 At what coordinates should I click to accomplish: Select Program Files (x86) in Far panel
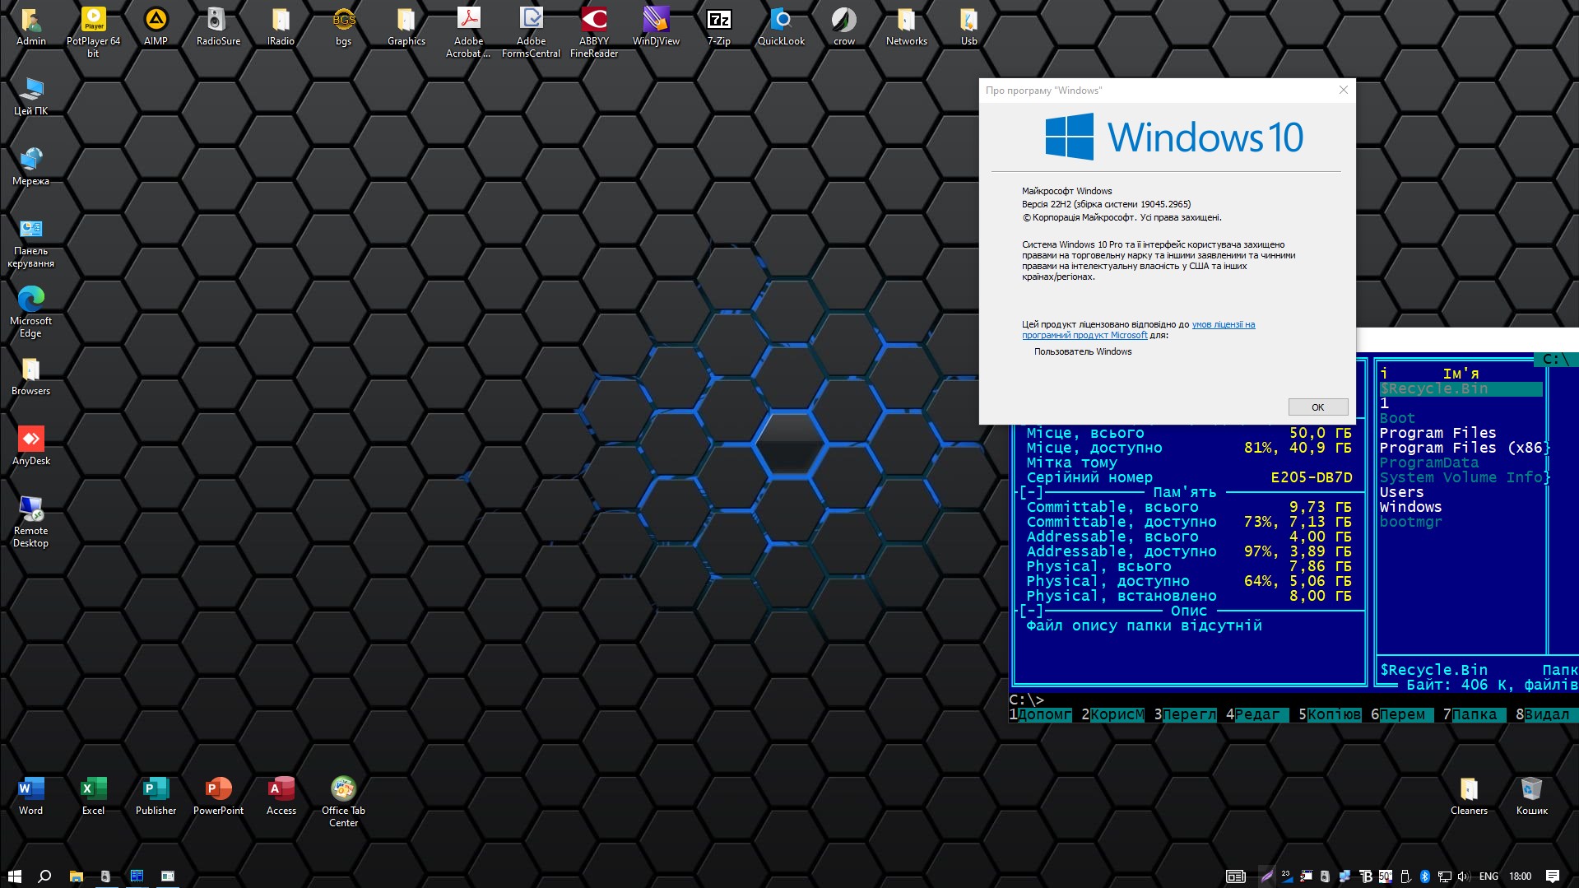1461,448
